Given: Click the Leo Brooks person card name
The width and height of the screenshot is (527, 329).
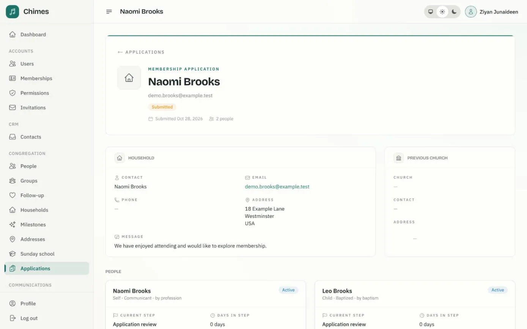Looking at the screenshot, I should point(337,291).
